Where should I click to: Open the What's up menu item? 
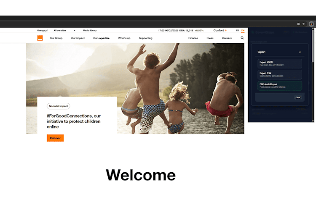click(124, 38)
